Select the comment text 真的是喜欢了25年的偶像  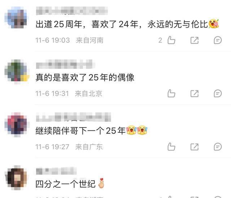pos(85,77)
